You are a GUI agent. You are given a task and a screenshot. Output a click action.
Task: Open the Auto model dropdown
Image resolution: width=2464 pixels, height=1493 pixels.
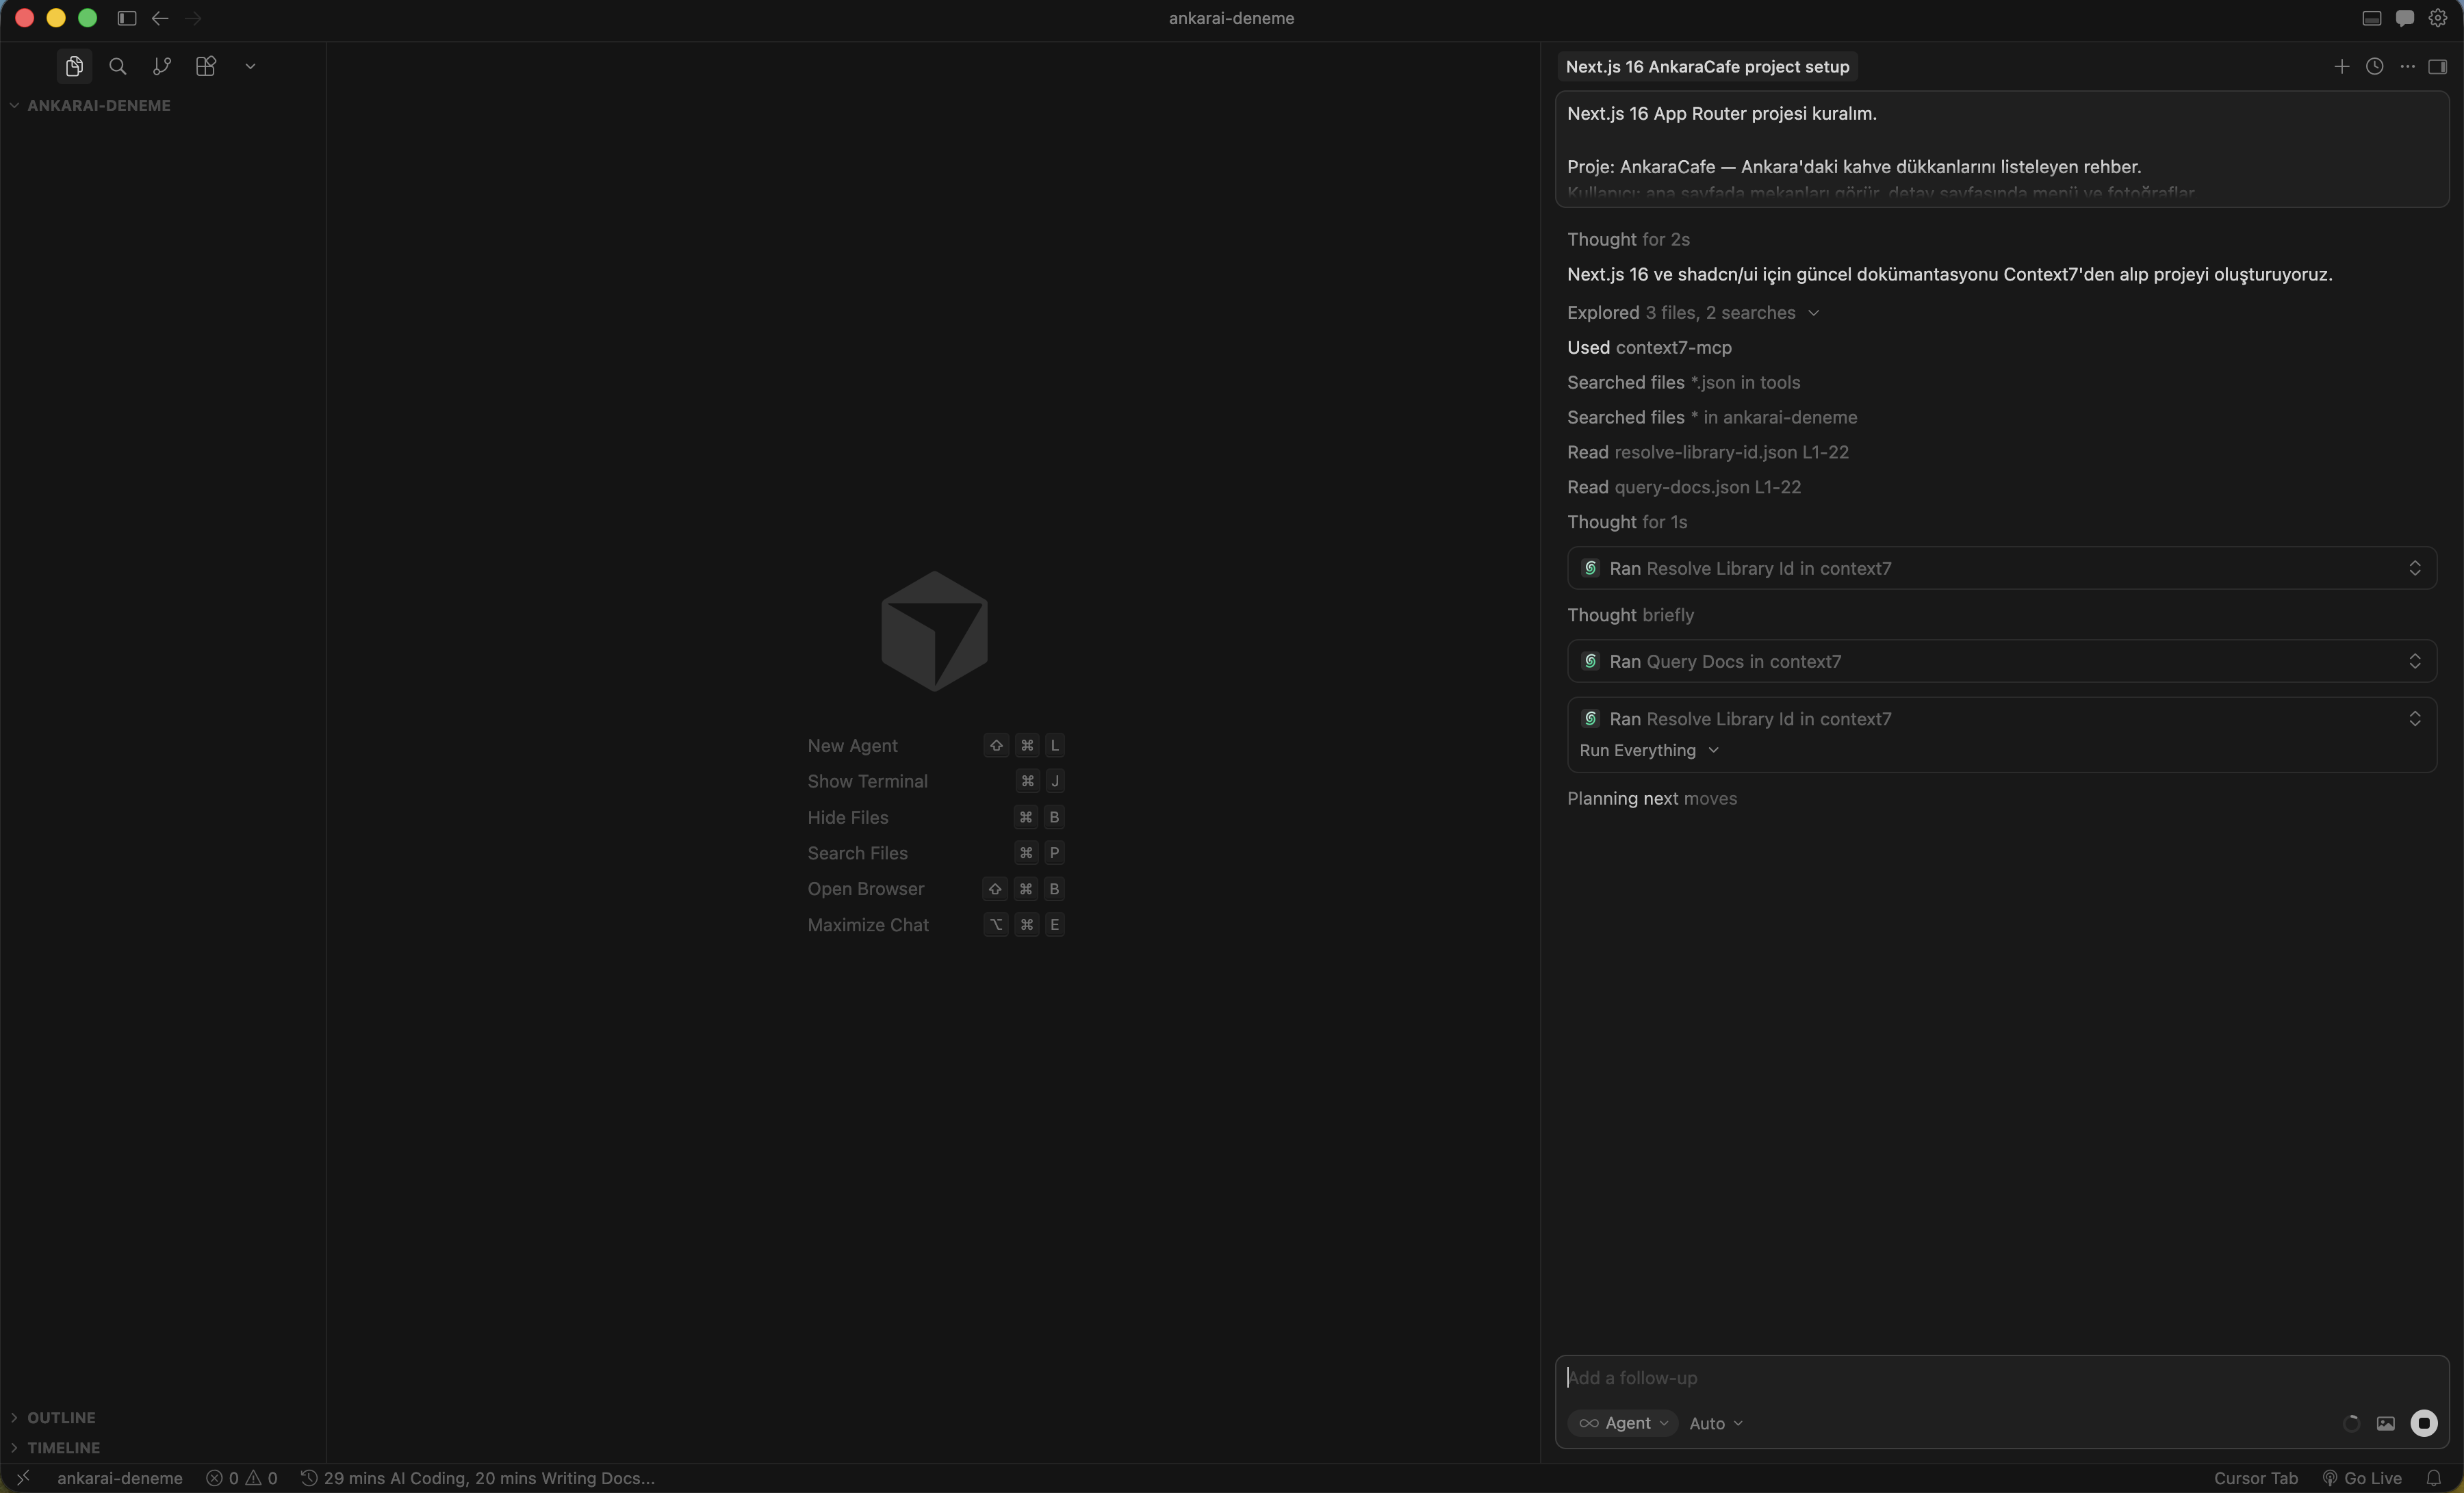click(1715, 1423)
